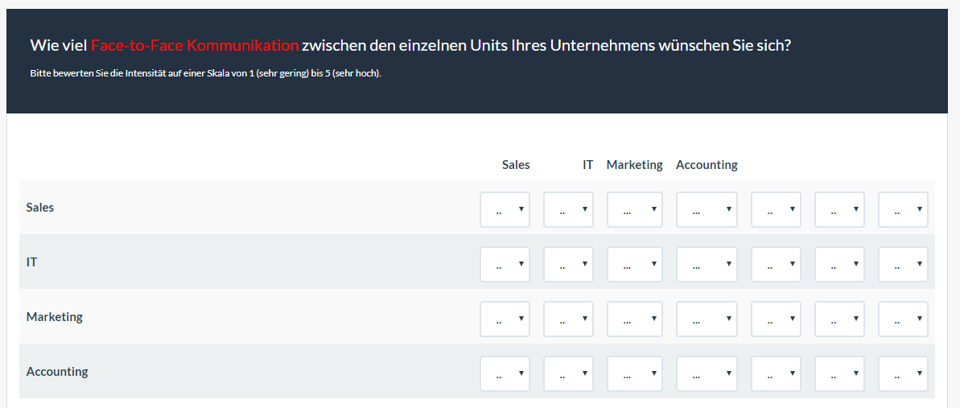Screen dimensions: 960x408
Task: Expand Accounting row dropdown under IT column
Action: (x=568, y=373)
